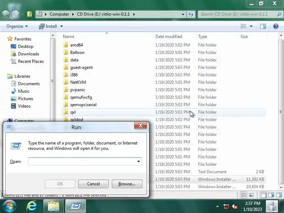
Task: Click the up-folder icon beside address bar
Action: pos(30,14)
